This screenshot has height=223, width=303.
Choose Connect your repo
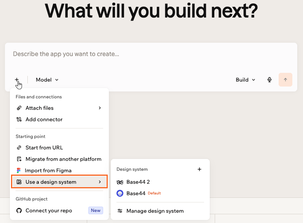tap(59, 210)
